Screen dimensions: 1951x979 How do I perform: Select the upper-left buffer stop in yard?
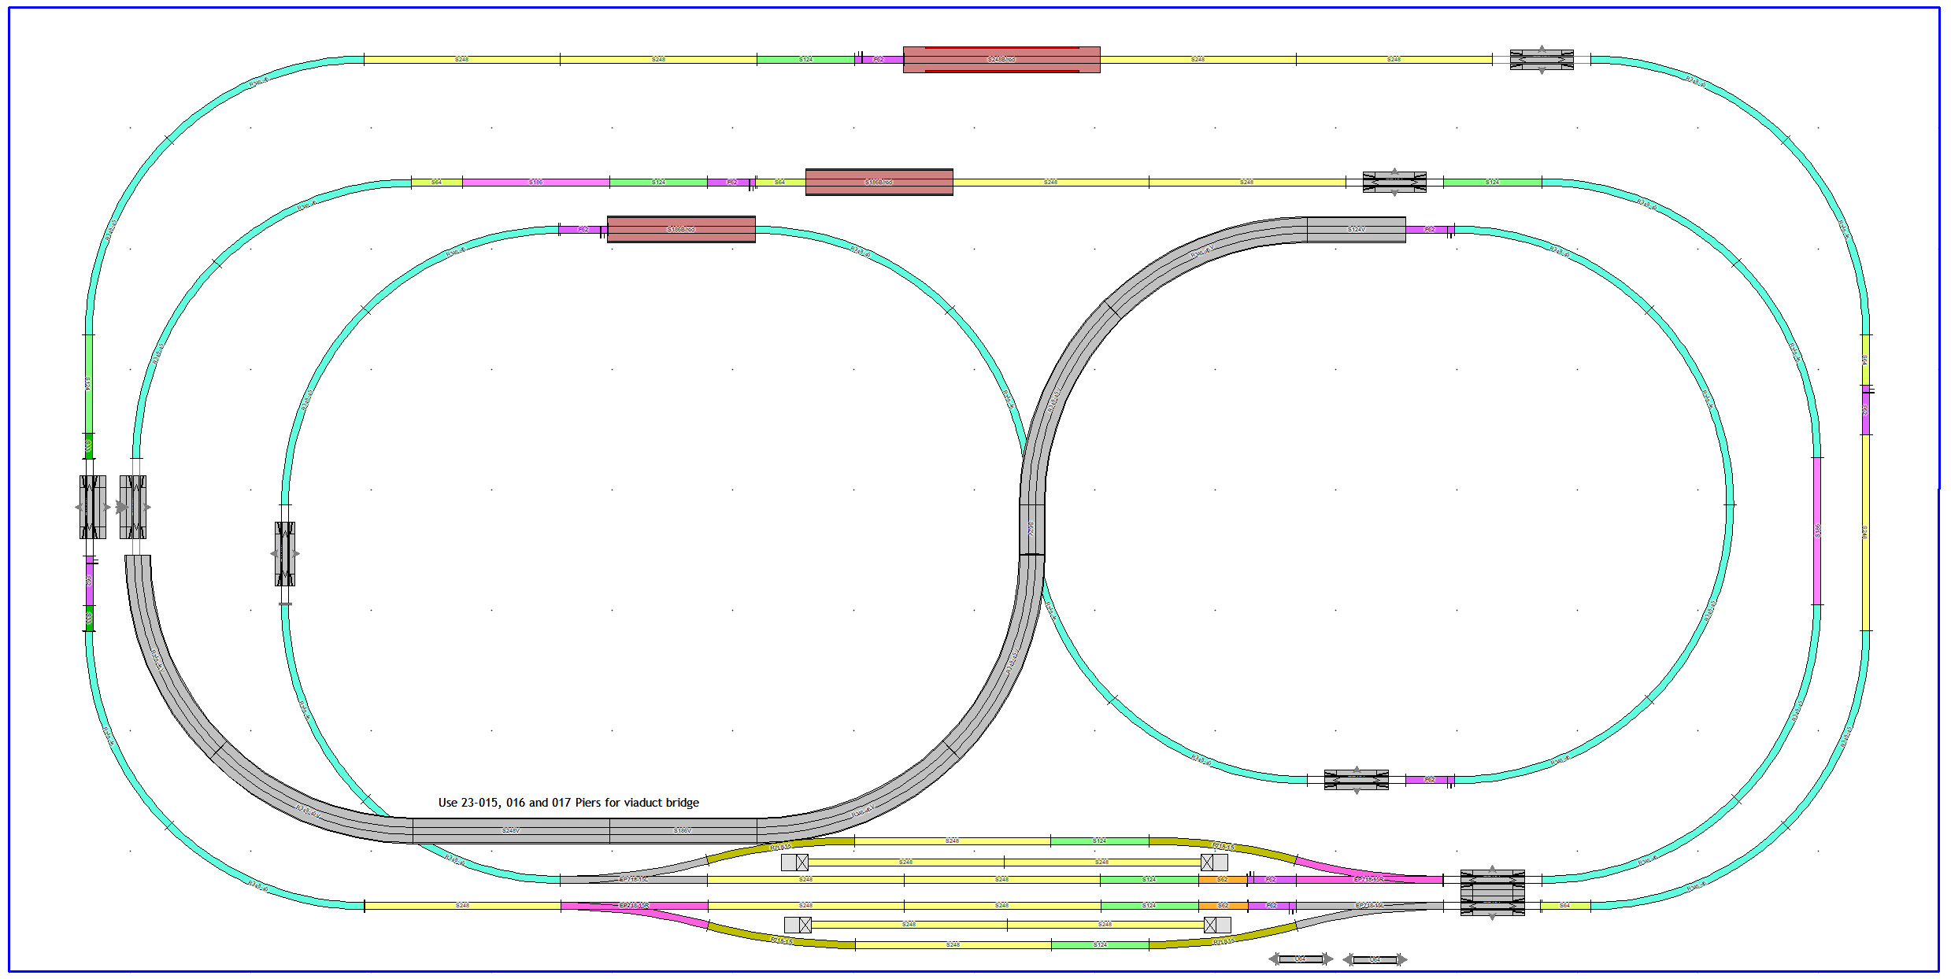coord(794,863)
